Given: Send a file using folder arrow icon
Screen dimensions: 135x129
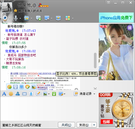Looking at the screenshot, I should point(27,18).
